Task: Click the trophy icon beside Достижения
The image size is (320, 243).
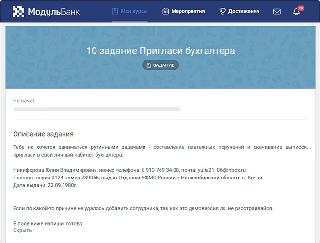Action: (223, 11)
